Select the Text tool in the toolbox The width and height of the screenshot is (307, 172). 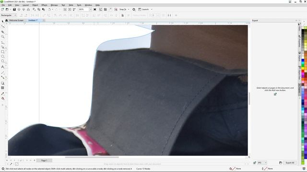tap(2, 67)
